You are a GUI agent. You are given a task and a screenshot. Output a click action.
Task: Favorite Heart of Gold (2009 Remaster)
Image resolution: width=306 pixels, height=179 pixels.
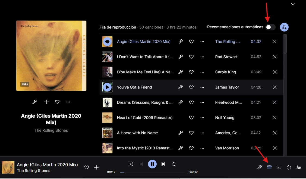click(191, 118)
